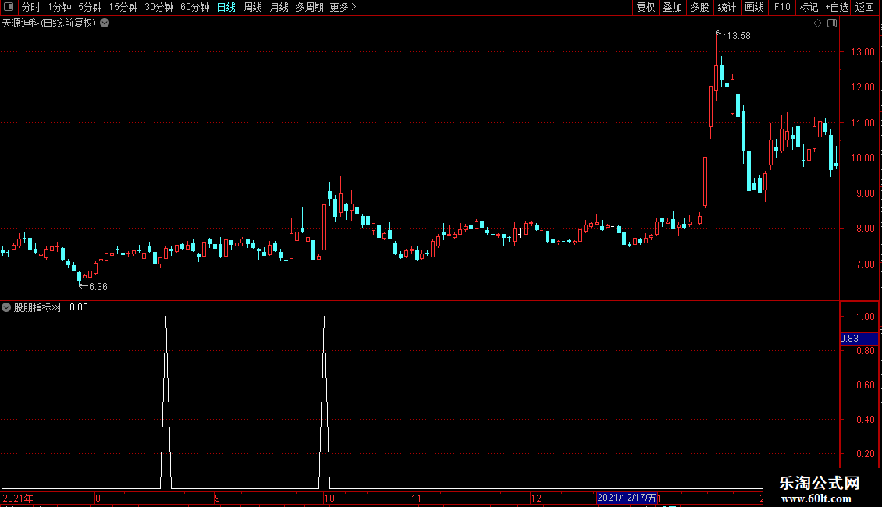The width and height of the screenshot is (882, 507).
Task: Click month 10 marker on time axis
Action: point(329,498)
